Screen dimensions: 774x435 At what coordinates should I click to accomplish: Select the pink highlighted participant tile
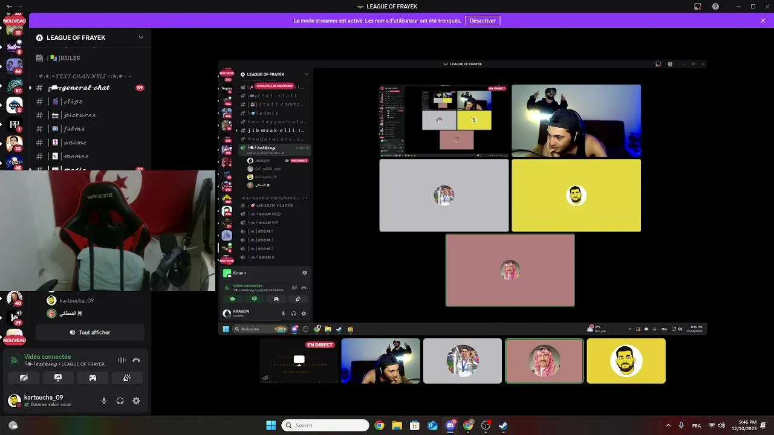(544, 361)
